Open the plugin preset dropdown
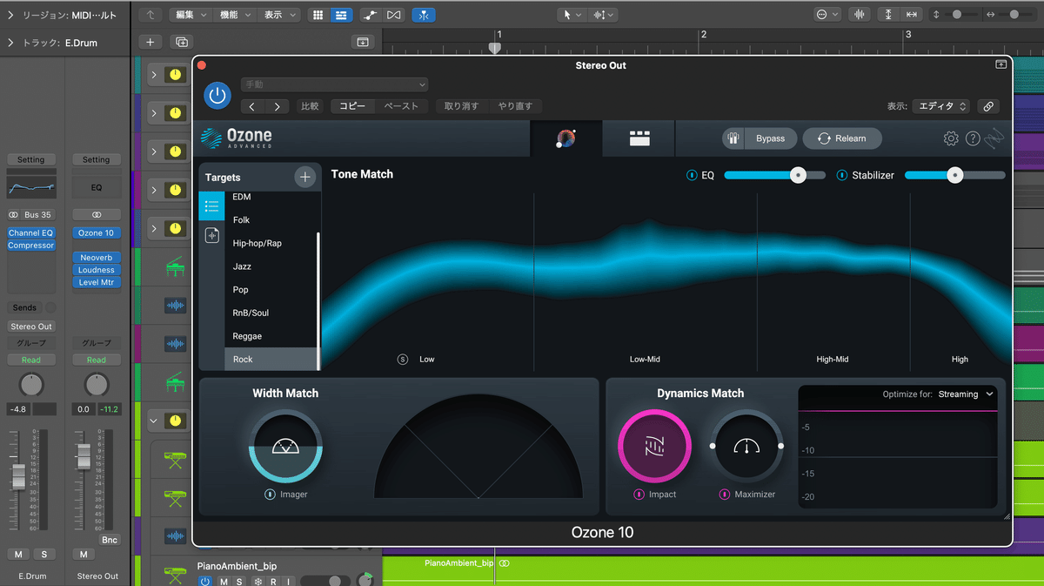 click(334, 84)
